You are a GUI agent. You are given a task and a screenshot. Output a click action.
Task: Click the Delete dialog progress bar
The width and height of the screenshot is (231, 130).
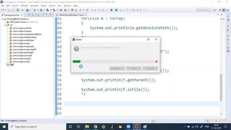tap(113, 62)
